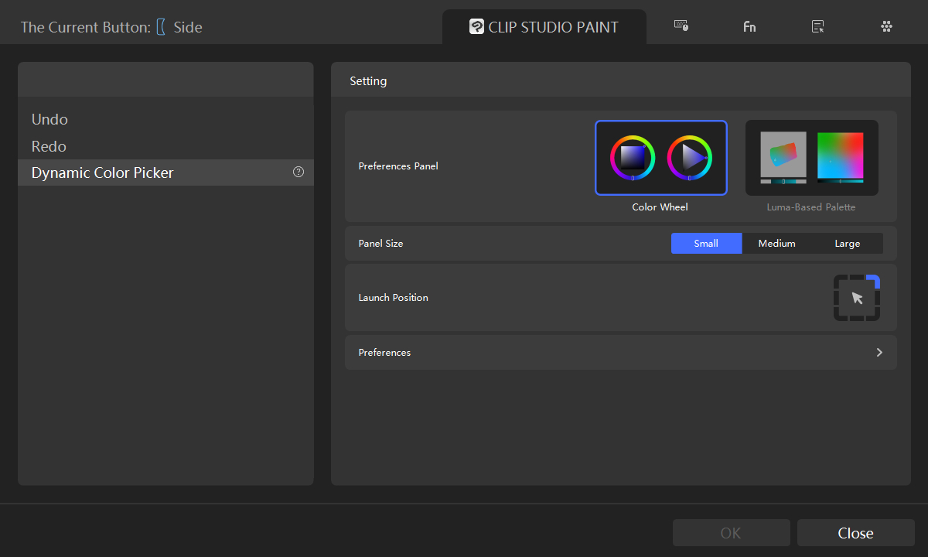Select Large panel size
The image size is (928, 557).
click(x=847, y=243)
